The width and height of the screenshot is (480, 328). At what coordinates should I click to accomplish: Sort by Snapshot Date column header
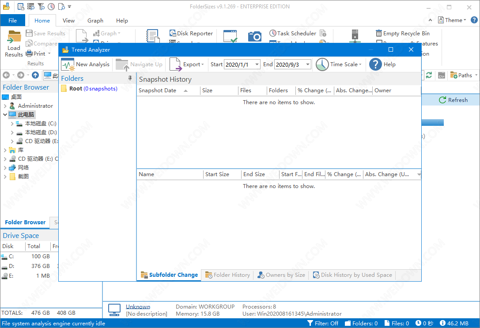[168, 90]
